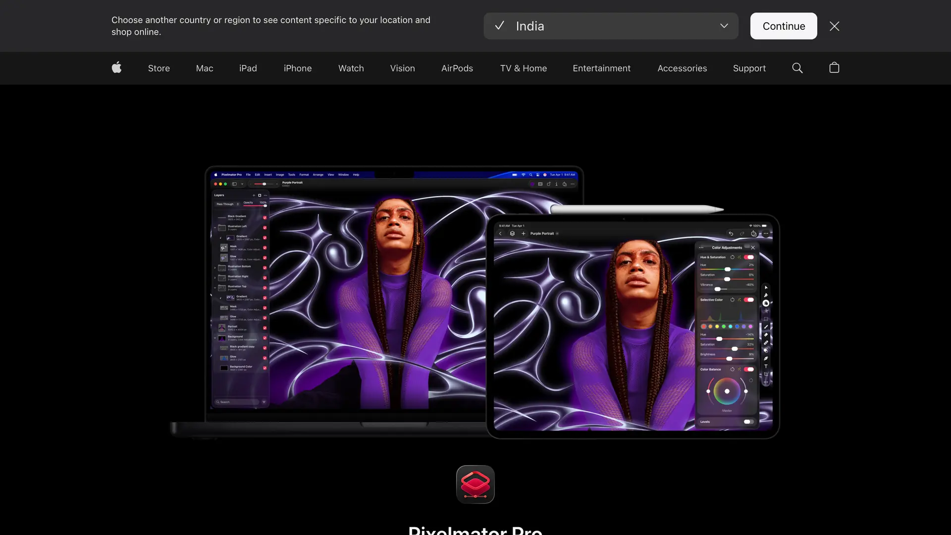Click Spotlight search icon in macOS menu bar

[530, 175]
